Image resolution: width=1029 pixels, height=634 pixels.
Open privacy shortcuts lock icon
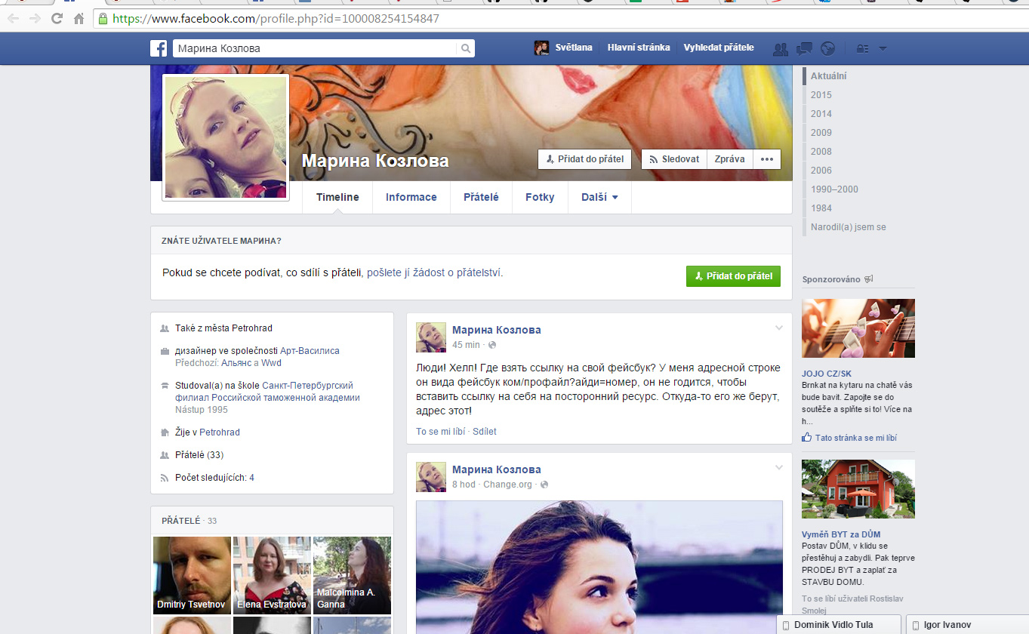tap(862, 49)
